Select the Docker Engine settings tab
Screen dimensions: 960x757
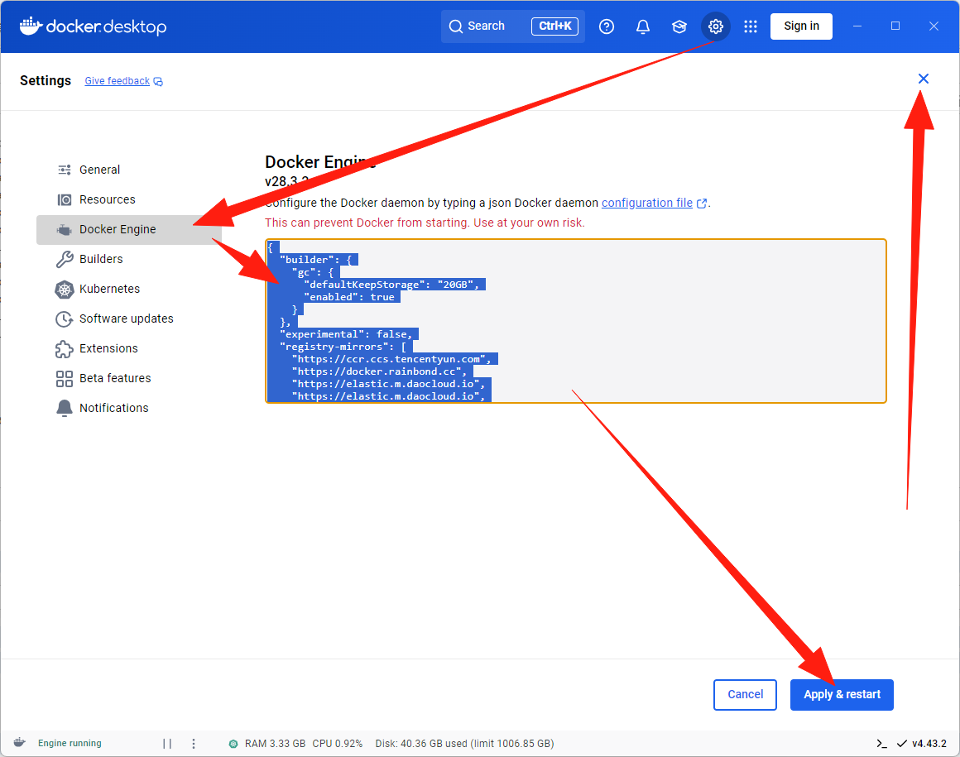pyautogui.click(x=128, y=229)
